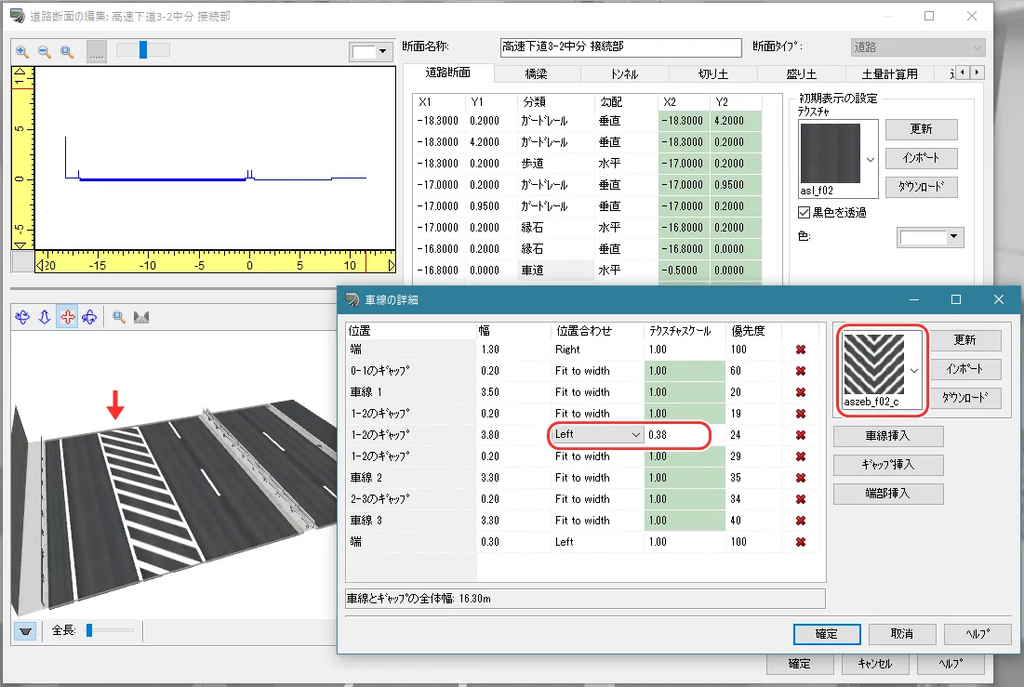Toggle the road-shape button beside 全長
Viewport: 1024px width, 687px height.
tap(26, 631)
